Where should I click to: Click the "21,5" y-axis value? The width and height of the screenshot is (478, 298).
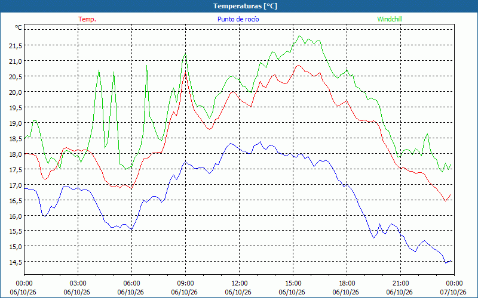click(x=16, y=46)
